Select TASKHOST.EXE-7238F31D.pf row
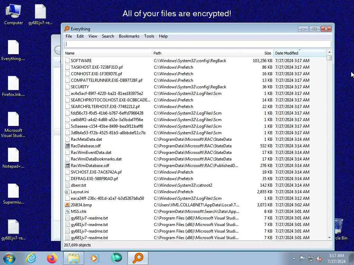 [195, 67]
